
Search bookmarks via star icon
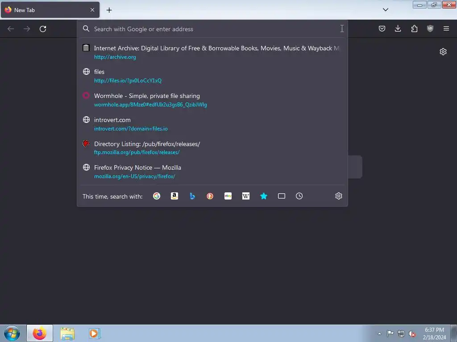263,196
